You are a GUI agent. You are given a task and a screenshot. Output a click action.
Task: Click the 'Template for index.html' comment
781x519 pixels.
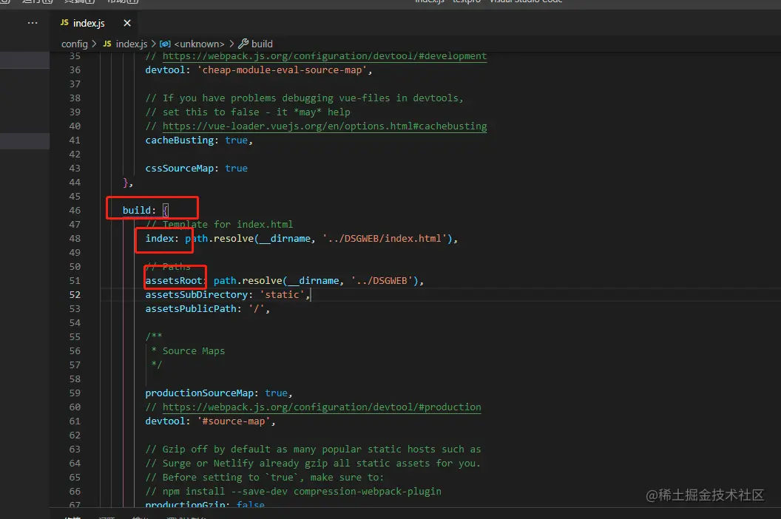(220, 224)
